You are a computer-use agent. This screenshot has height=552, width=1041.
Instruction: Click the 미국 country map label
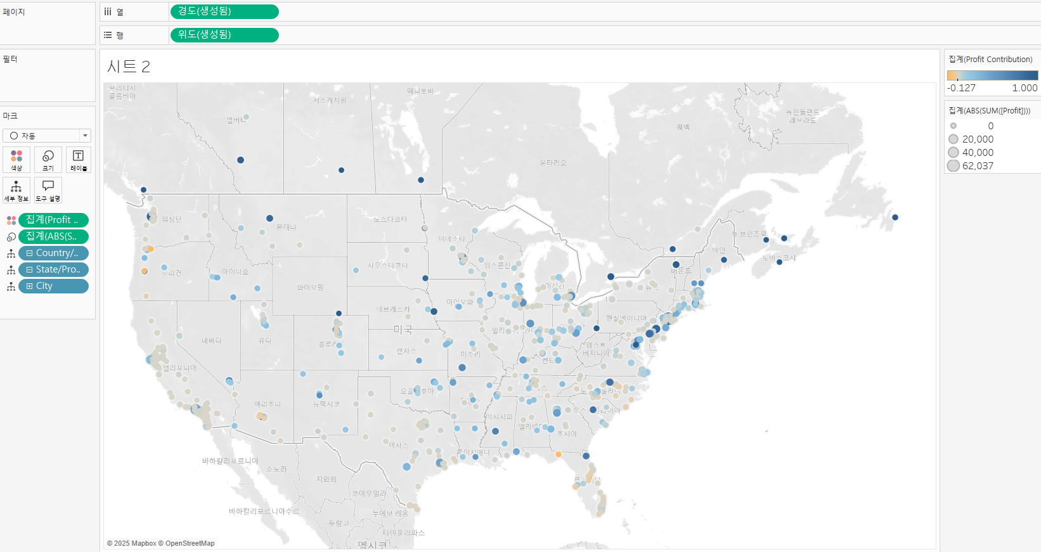[x=403, y=330]
